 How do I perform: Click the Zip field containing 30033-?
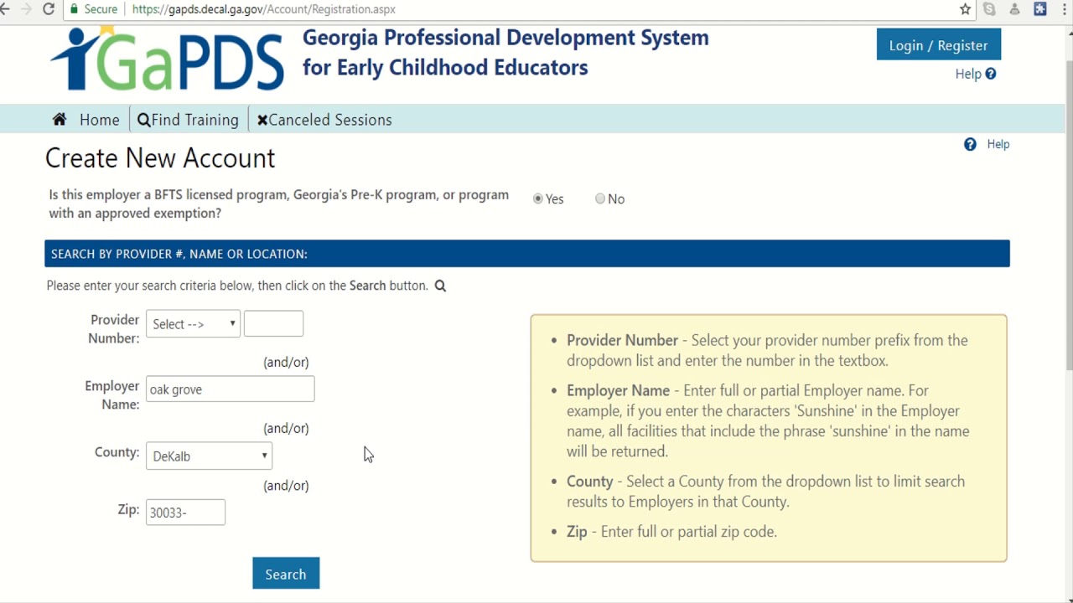(185, 513)
